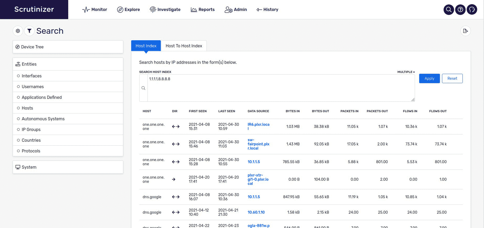Viewport: 484px width, 228px height.
Task: Click the 785.55 kB bytes in value
Action: click(x=291, y=162)
